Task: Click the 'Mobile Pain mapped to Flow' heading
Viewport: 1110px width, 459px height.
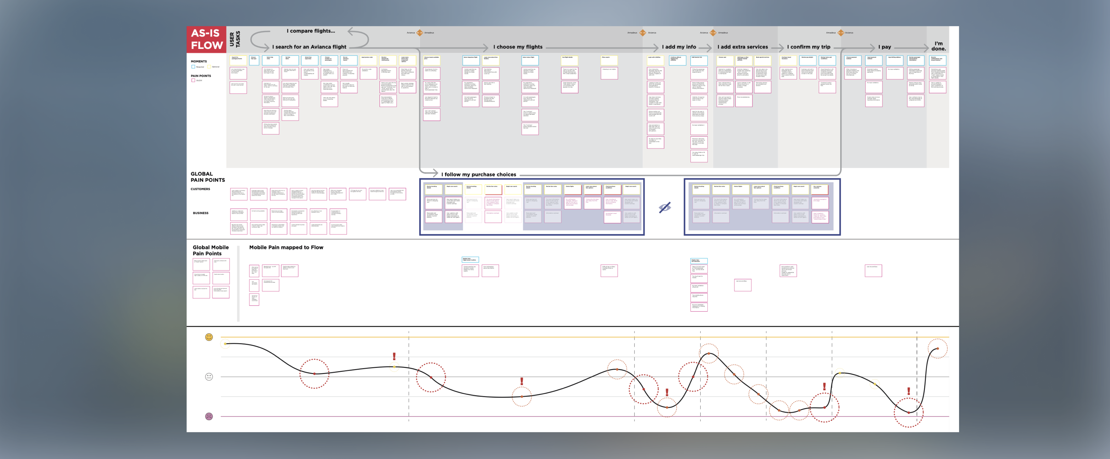Action: [286, 247]
